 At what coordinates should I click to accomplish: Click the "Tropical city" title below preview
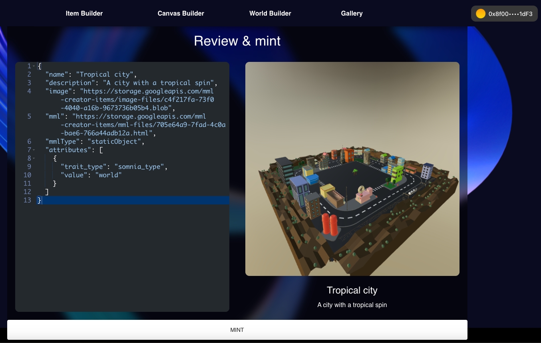click(352, 290)
